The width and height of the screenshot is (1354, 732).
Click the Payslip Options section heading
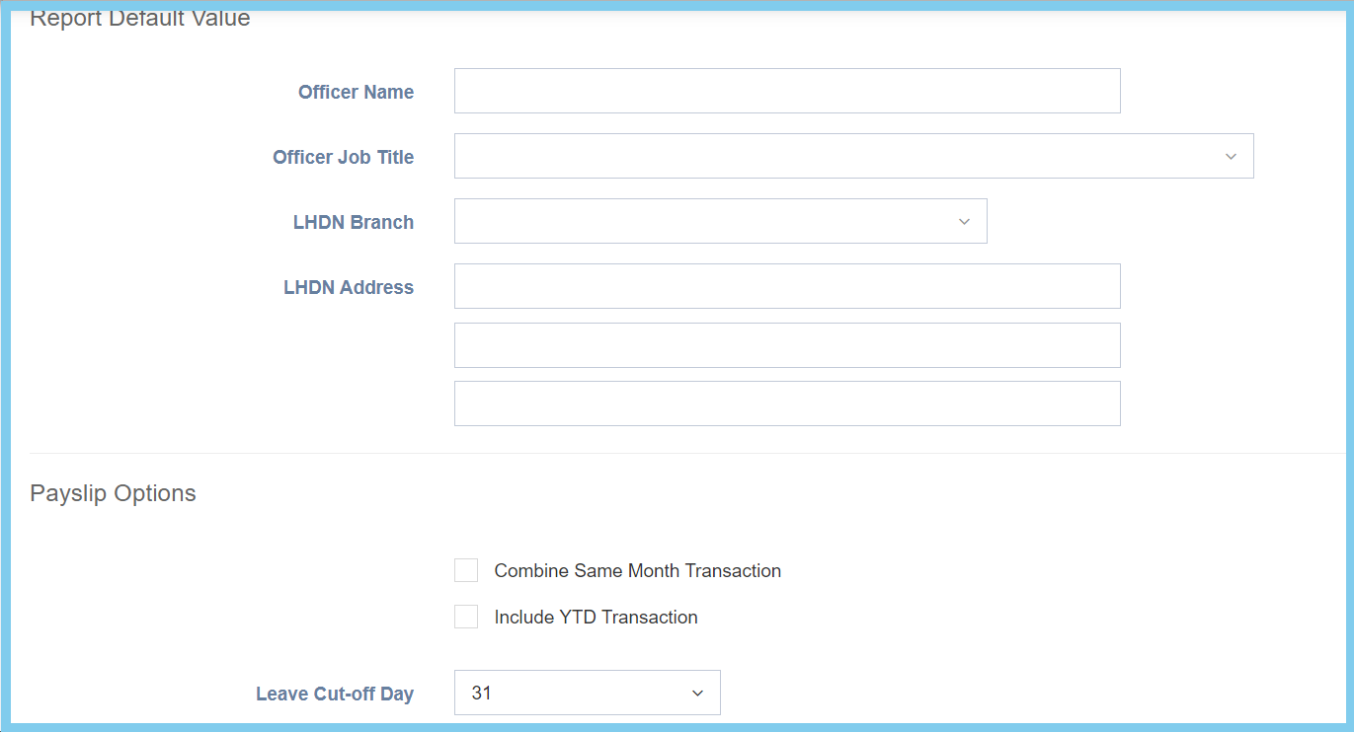(113, 493)
